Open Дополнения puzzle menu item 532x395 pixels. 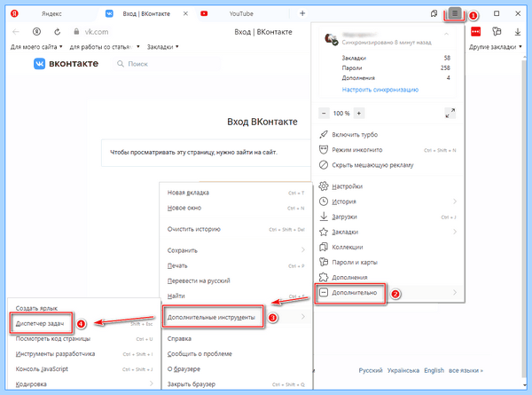tap(387, 277)
